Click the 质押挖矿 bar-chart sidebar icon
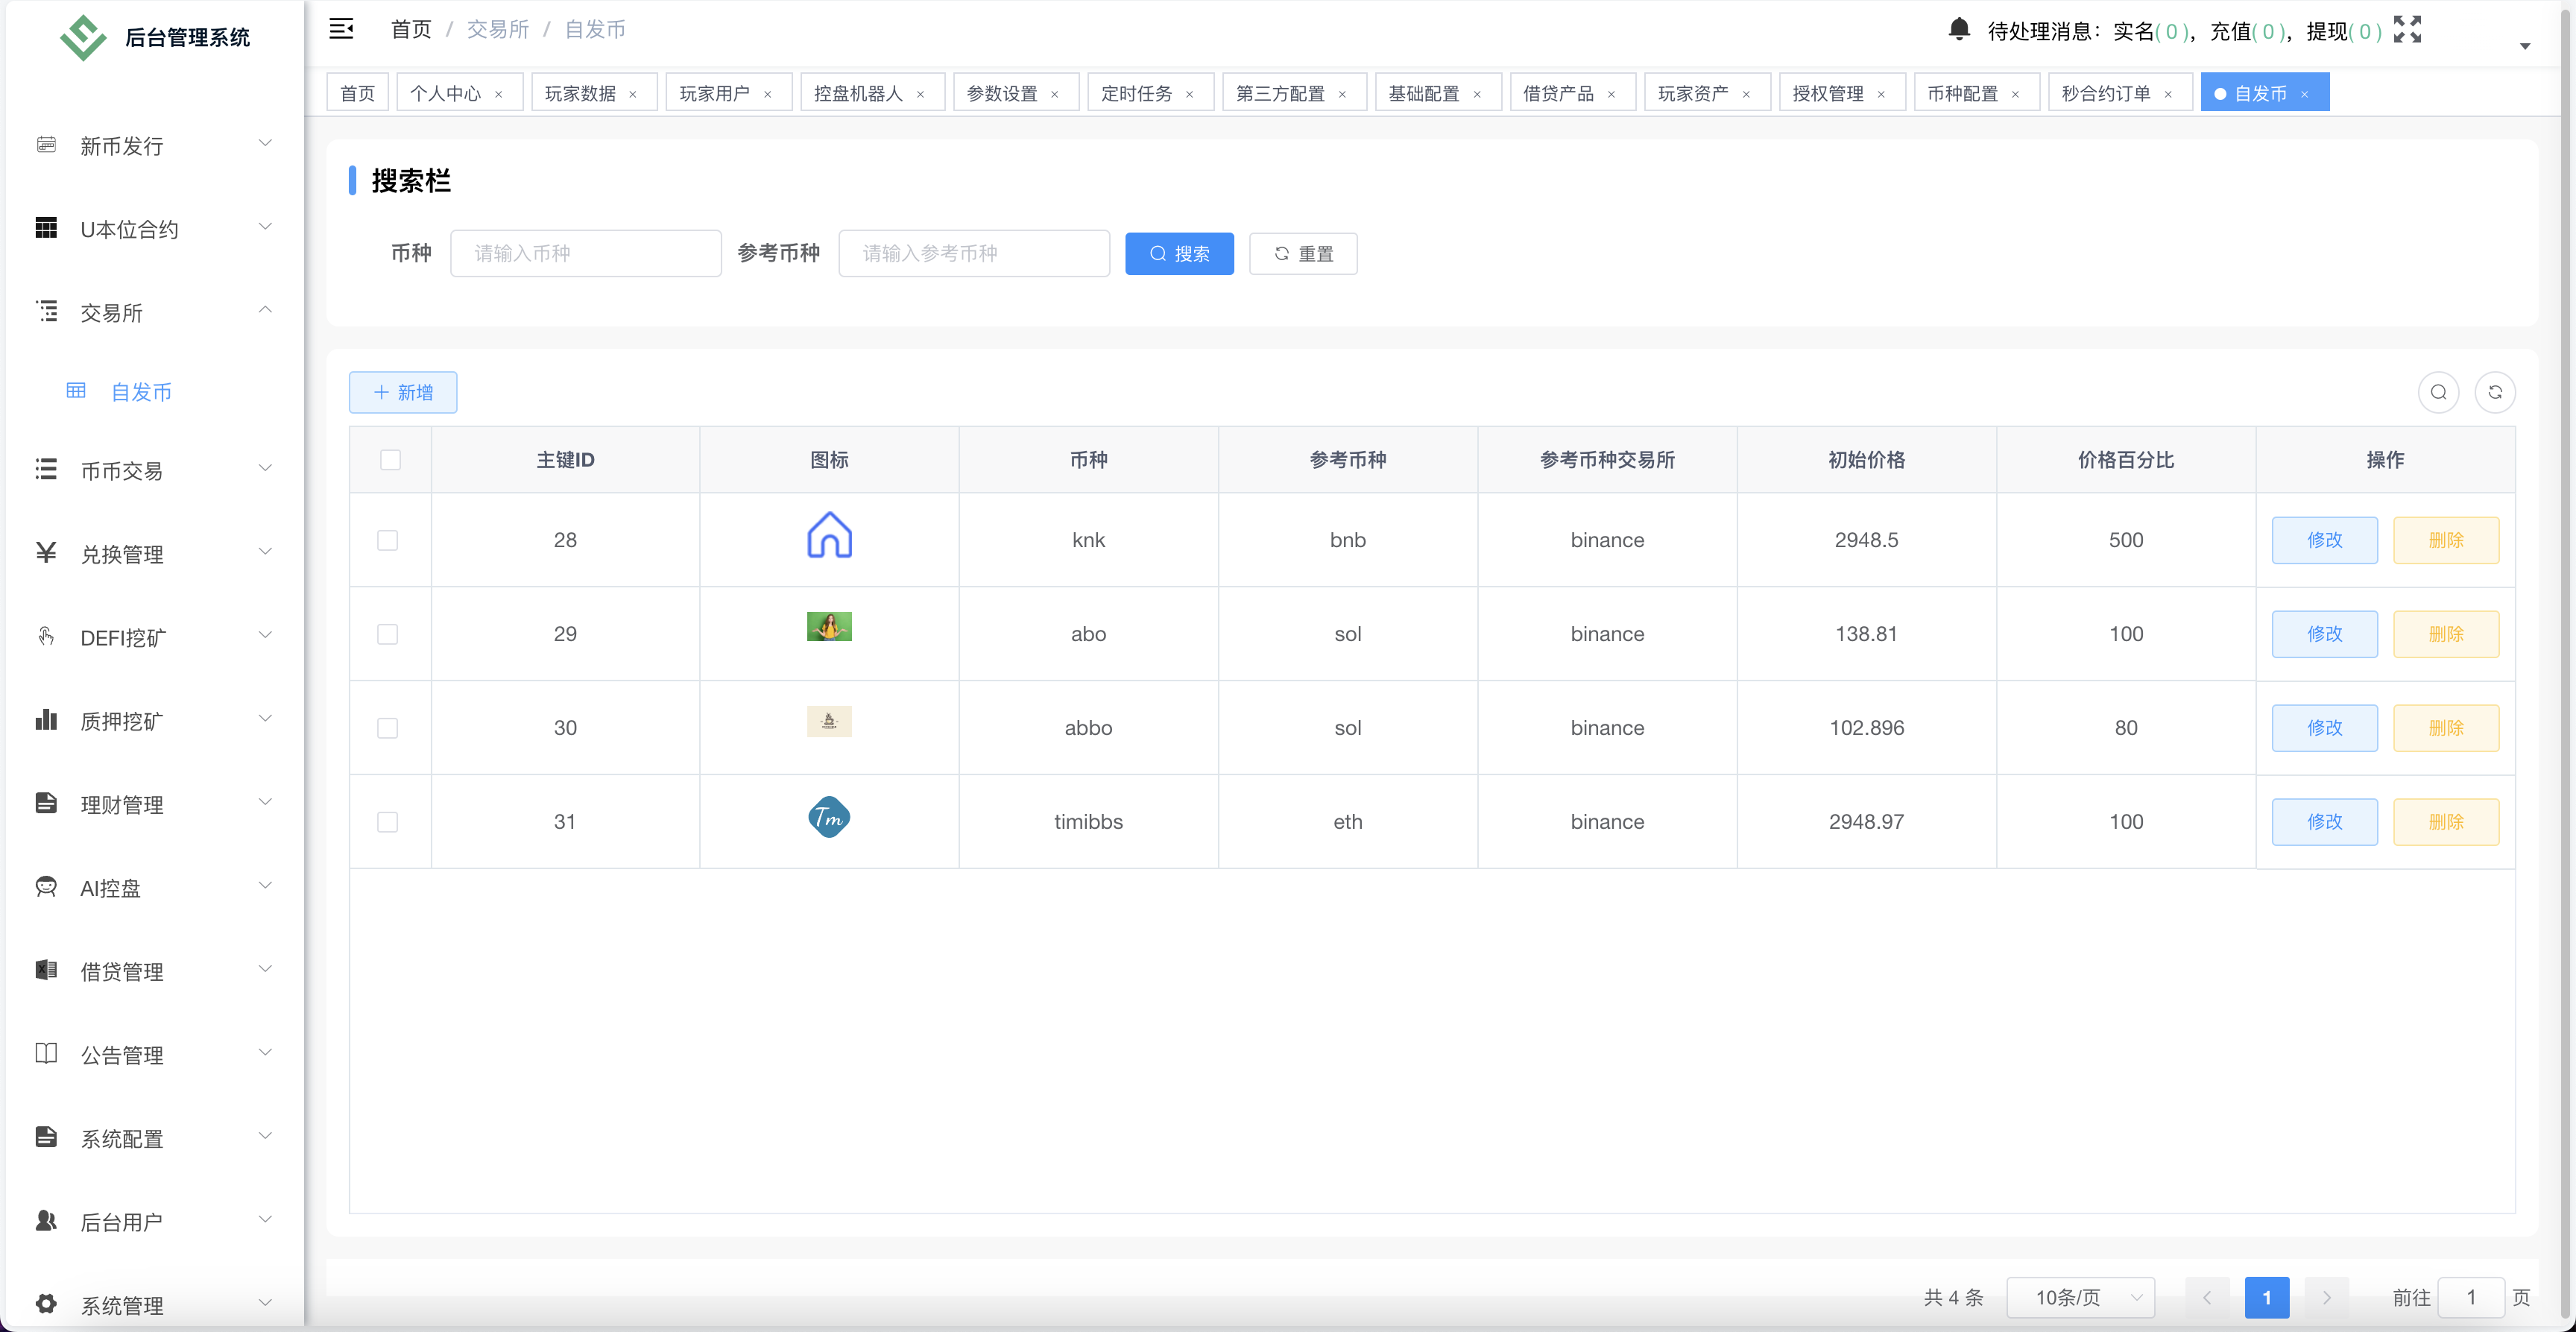The image size is (2576, 1332). tap(46, 720)
